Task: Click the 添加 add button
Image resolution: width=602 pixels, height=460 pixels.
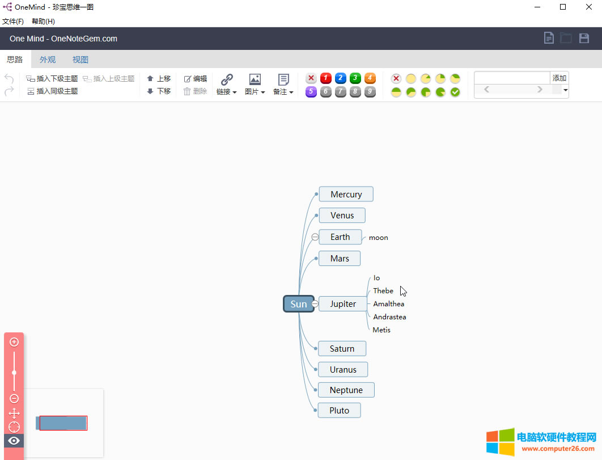Action: pos(559,78)
